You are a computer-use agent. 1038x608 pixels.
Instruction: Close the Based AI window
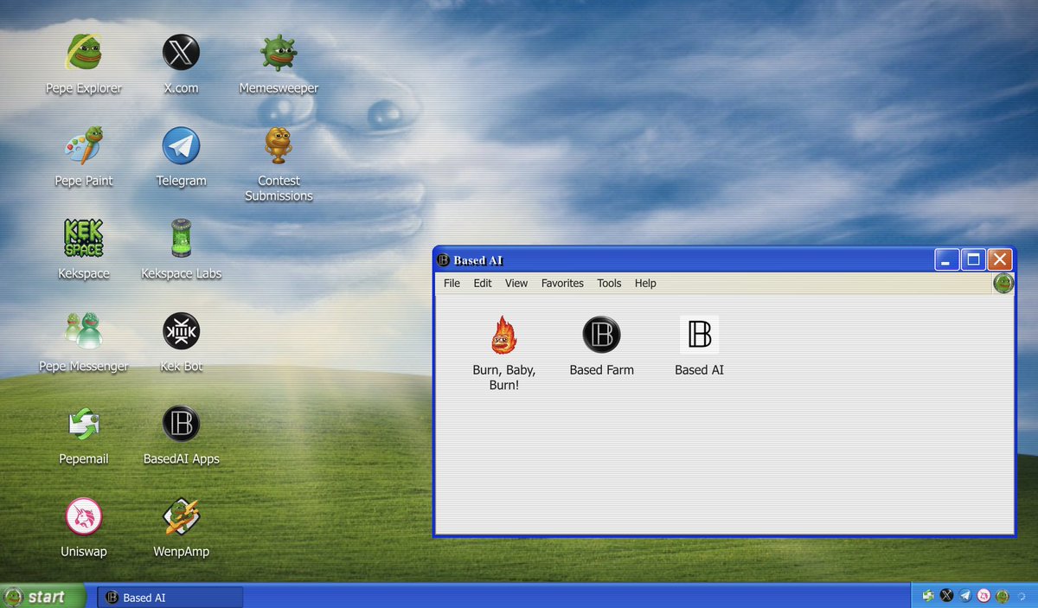[1000, 259]
